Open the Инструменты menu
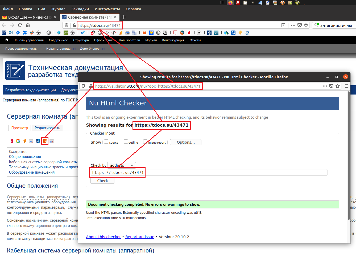Viewport: 356px width, 257px height. pyautogui.click(x=107, y=9)
